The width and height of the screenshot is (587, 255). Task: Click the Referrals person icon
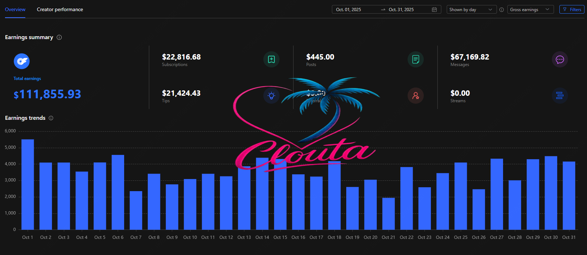pyautogui.click(x=415, y=96)
